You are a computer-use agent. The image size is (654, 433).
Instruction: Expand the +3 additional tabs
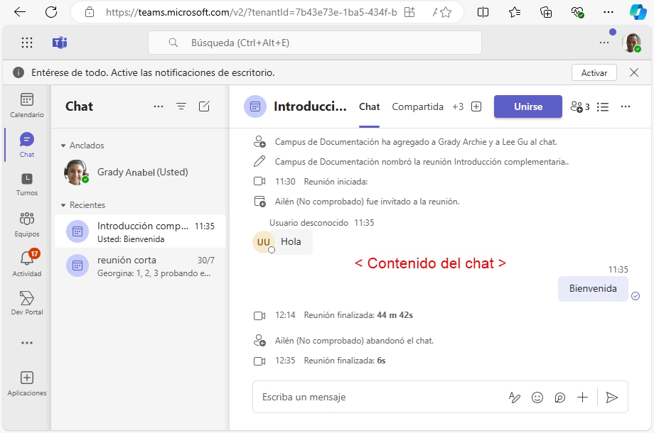(x=458, y=106)
